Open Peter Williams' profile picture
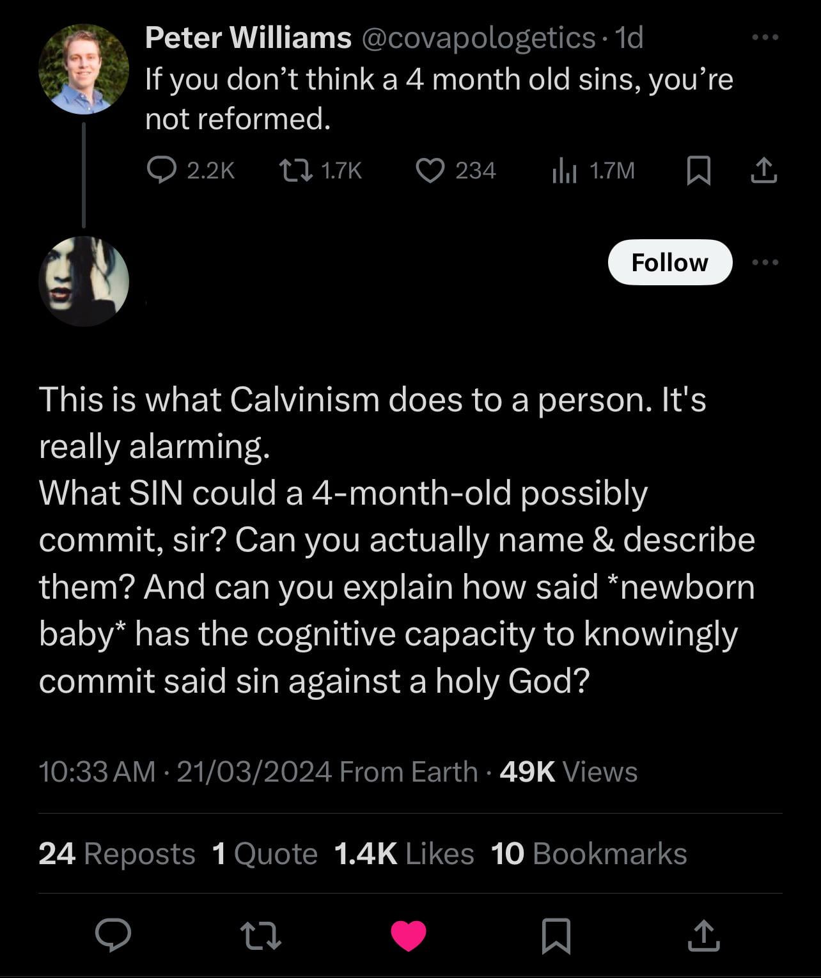The image size is (821, 978). click(x=84, y=69)
